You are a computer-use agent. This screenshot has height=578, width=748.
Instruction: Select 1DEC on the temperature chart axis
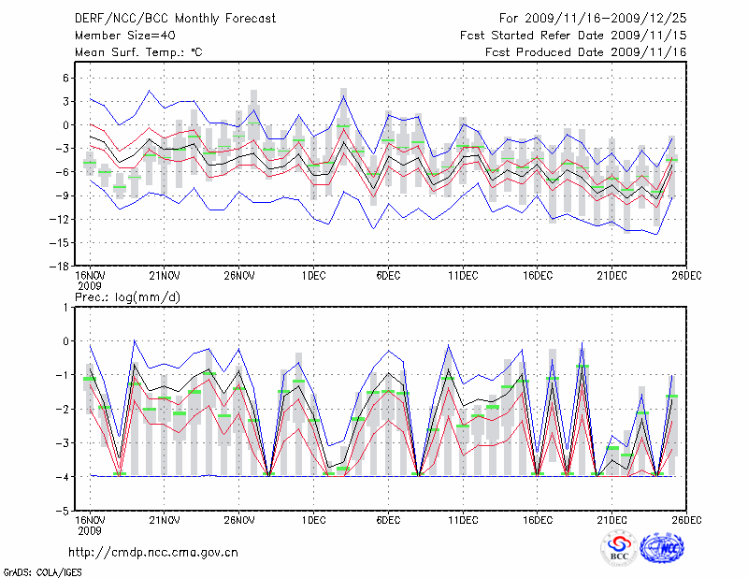coord(313,276)
